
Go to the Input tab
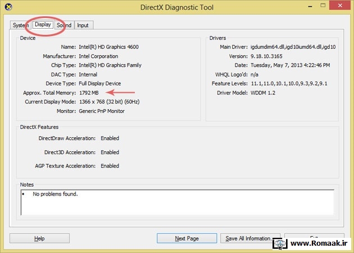click(83, 25)
